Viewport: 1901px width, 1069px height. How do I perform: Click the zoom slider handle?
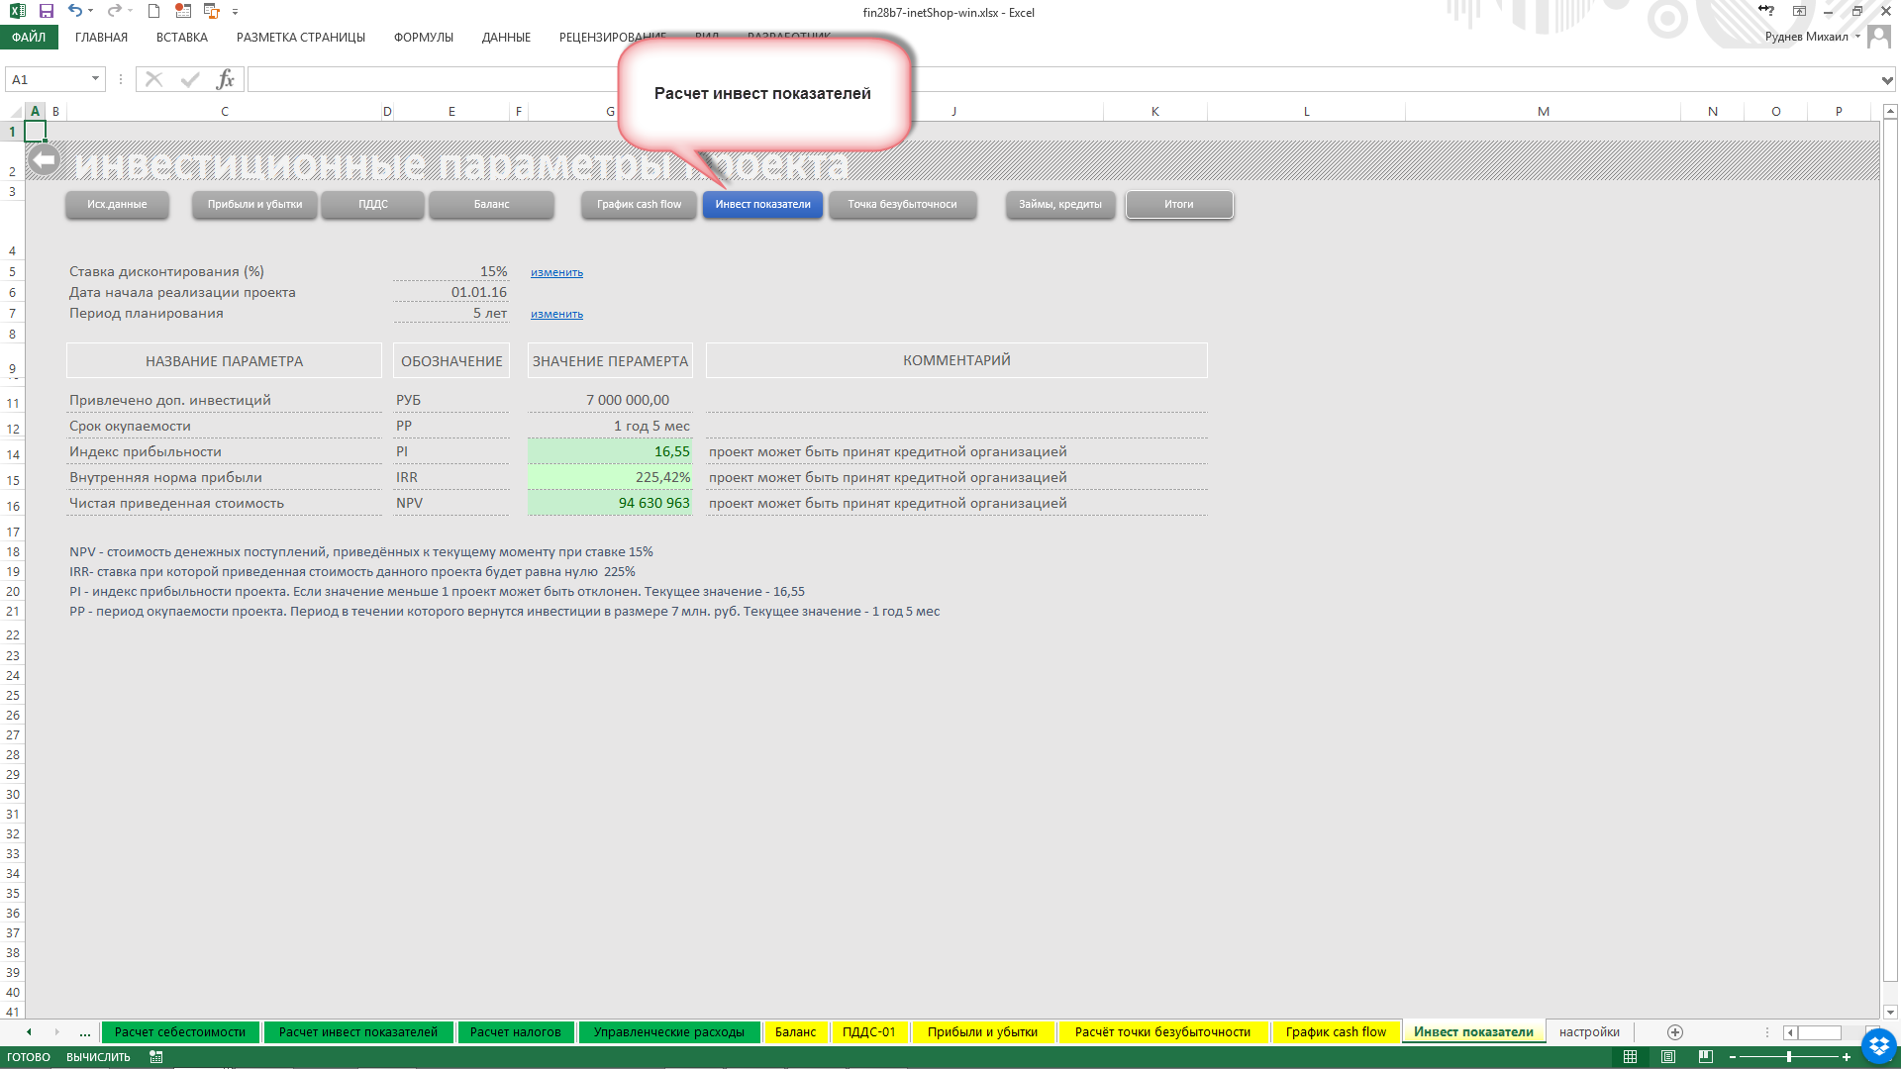(1789, 1057)
